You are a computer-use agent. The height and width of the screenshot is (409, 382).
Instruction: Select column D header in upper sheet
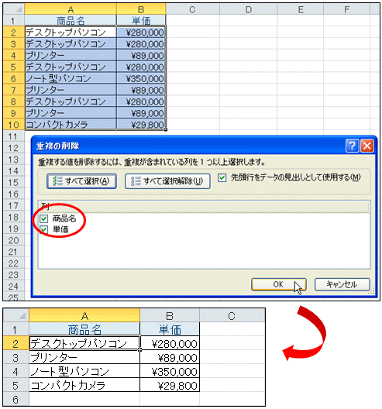coord(249,9)
